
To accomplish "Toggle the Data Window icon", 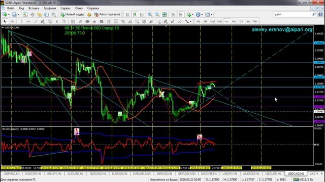I will click(x=32, y=15).
